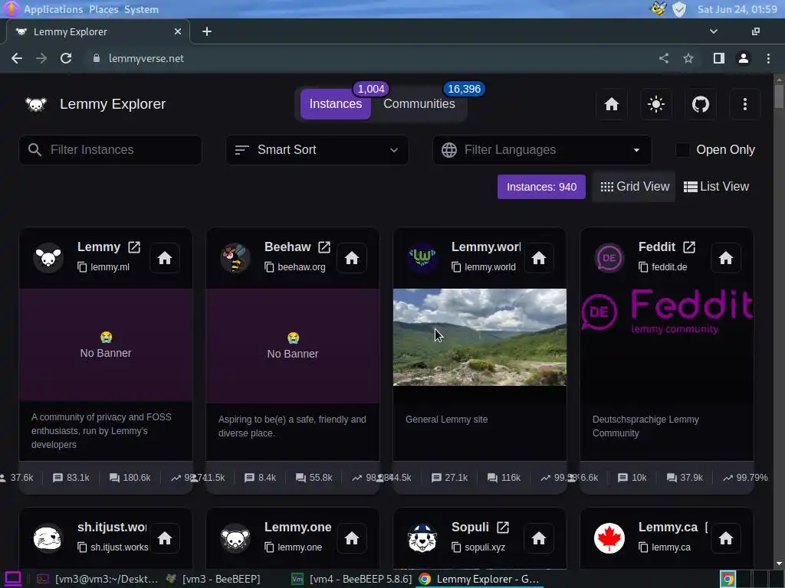
Task: Switch to List View
Action: tap(716, 187)
